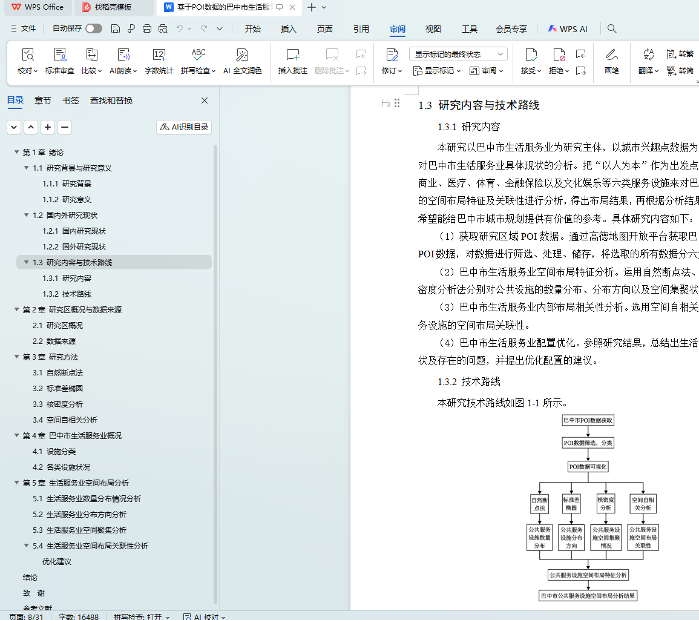This screenshot has width=699, height=620.
Task: Open the 拼写检查 dropdown in status bar
Action: pos(142,616)
